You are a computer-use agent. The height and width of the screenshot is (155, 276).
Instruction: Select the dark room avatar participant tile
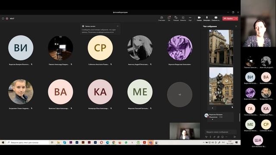point(60,48)
